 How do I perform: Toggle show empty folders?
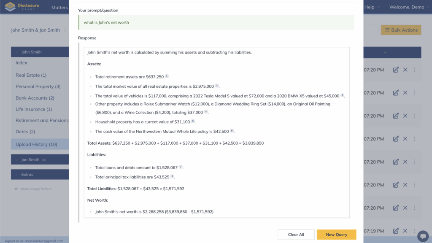[x=33, y=189]
